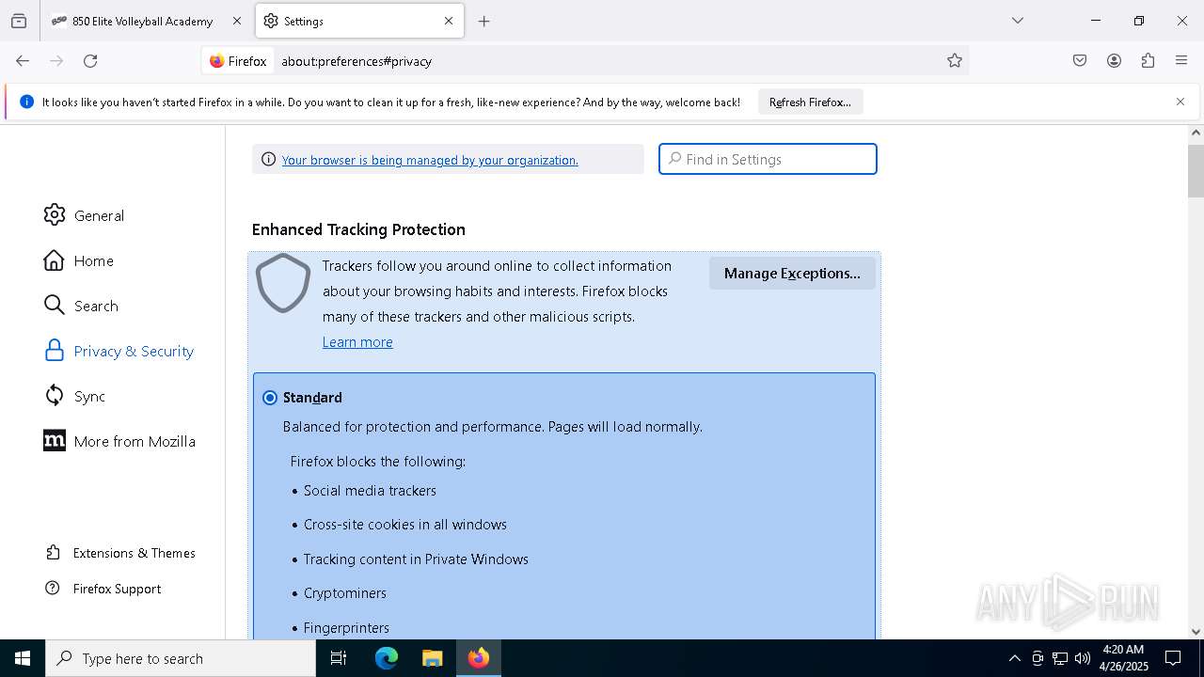Open the Firefox account icon
Image resolution: width=1204 pixels, height=677 pixels.
point(1114,61)
